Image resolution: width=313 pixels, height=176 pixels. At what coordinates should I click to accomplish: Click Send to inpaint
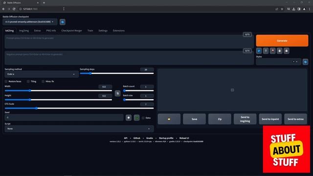(x=270, y=119)
